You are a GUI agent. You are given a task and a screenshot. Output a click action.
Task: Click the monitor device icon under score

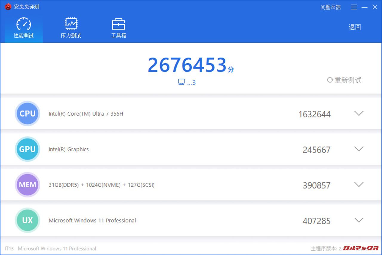pos(181,82)
